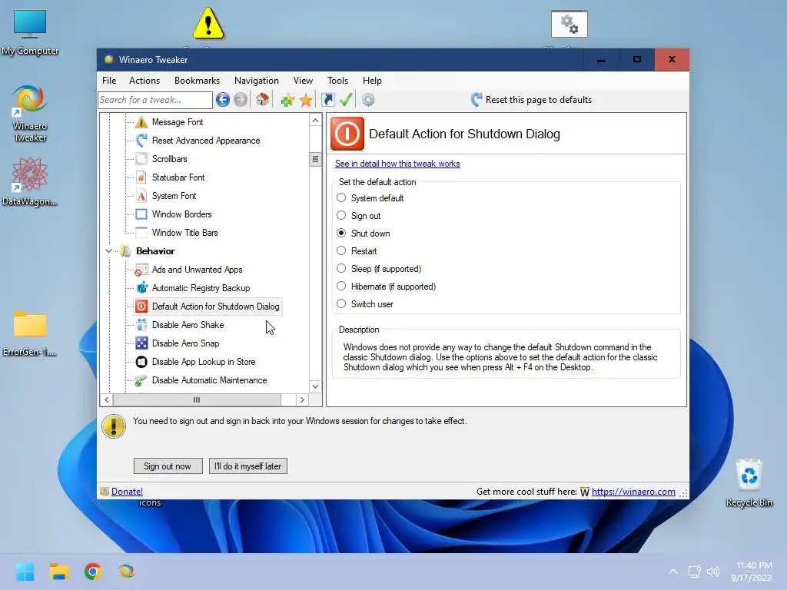Click the green checkmark toolbar icon
The width and height of the screenshot is (787, 590).
click(346, 99)
